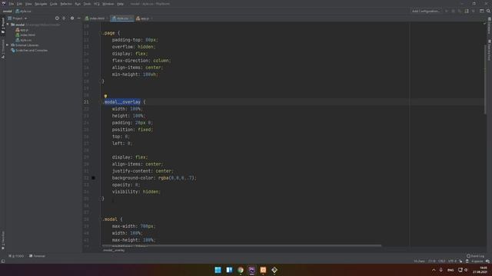492x276 pixels.
Task: Open Project panel settings gear
Action: click(x=72, y=18)
